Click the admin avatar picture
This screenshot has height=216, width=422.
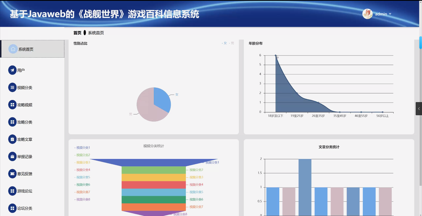(367, 14)
